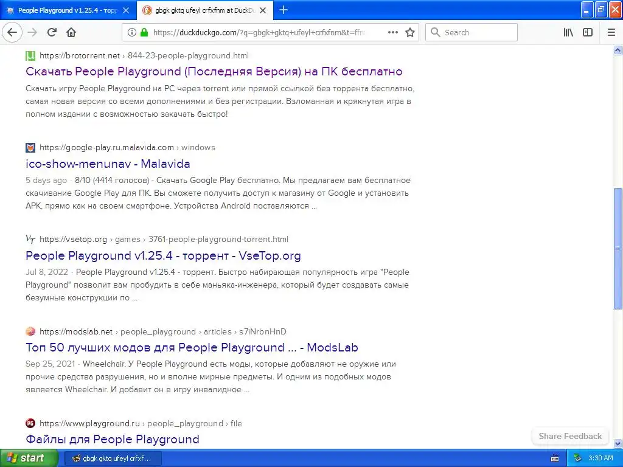Click the vertical scrollbar thumb
The width and height of the screenshot is (623, 467).
click(x=618, y=248)
